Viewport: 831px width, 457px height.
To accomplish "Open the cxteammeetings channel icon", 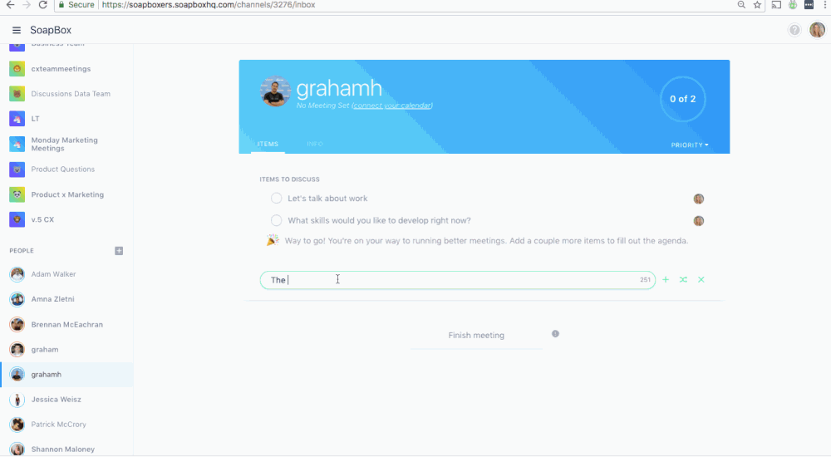I will click(17, 68).
